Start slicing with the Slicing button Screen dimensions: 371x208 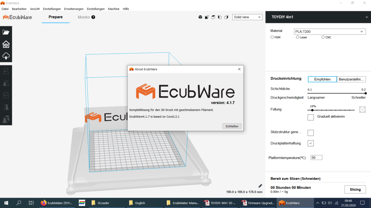pos(355,189)
